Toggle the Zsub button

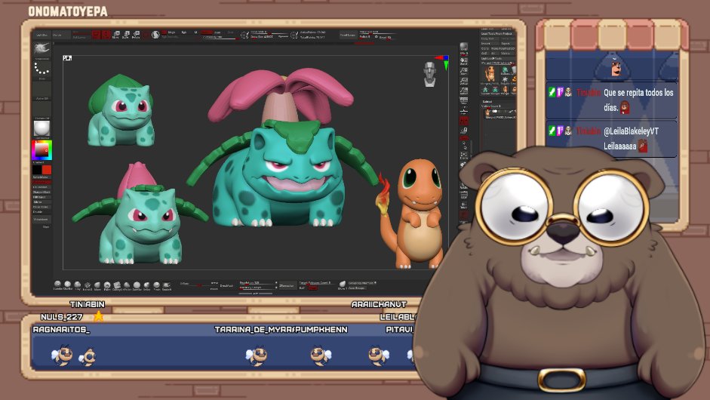tap(218, 32)
